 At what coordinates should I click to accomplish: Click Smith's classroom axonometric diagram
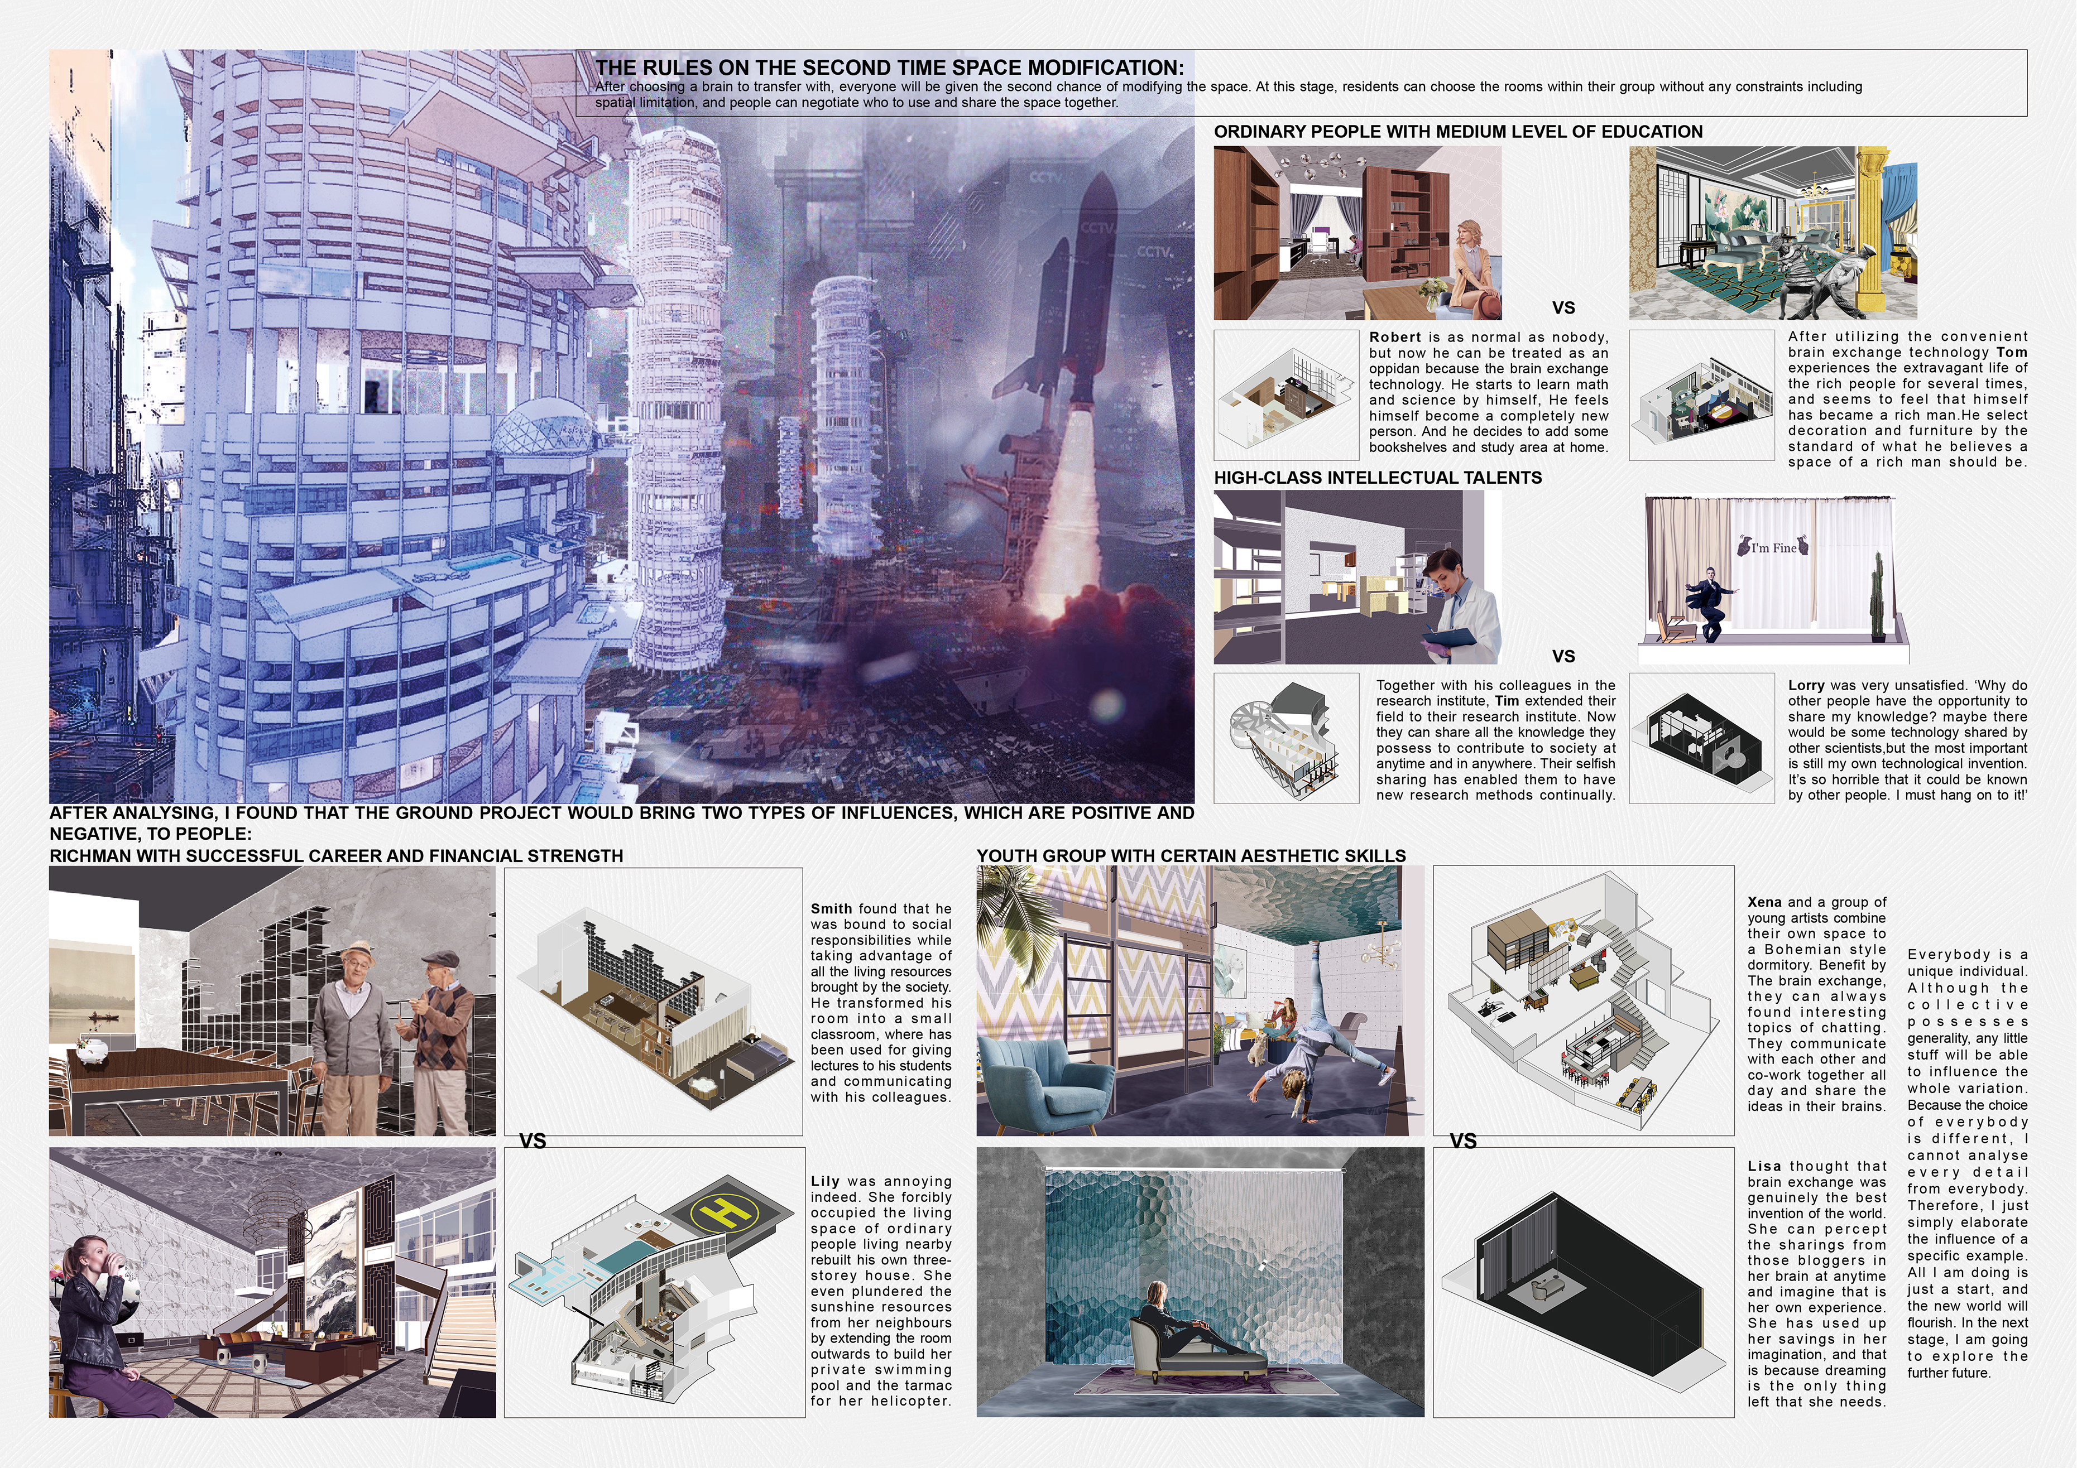[652, 1002]
